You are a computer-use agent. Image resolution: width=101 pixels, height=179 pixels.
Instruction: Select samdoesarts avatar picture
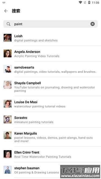[8, 69]
